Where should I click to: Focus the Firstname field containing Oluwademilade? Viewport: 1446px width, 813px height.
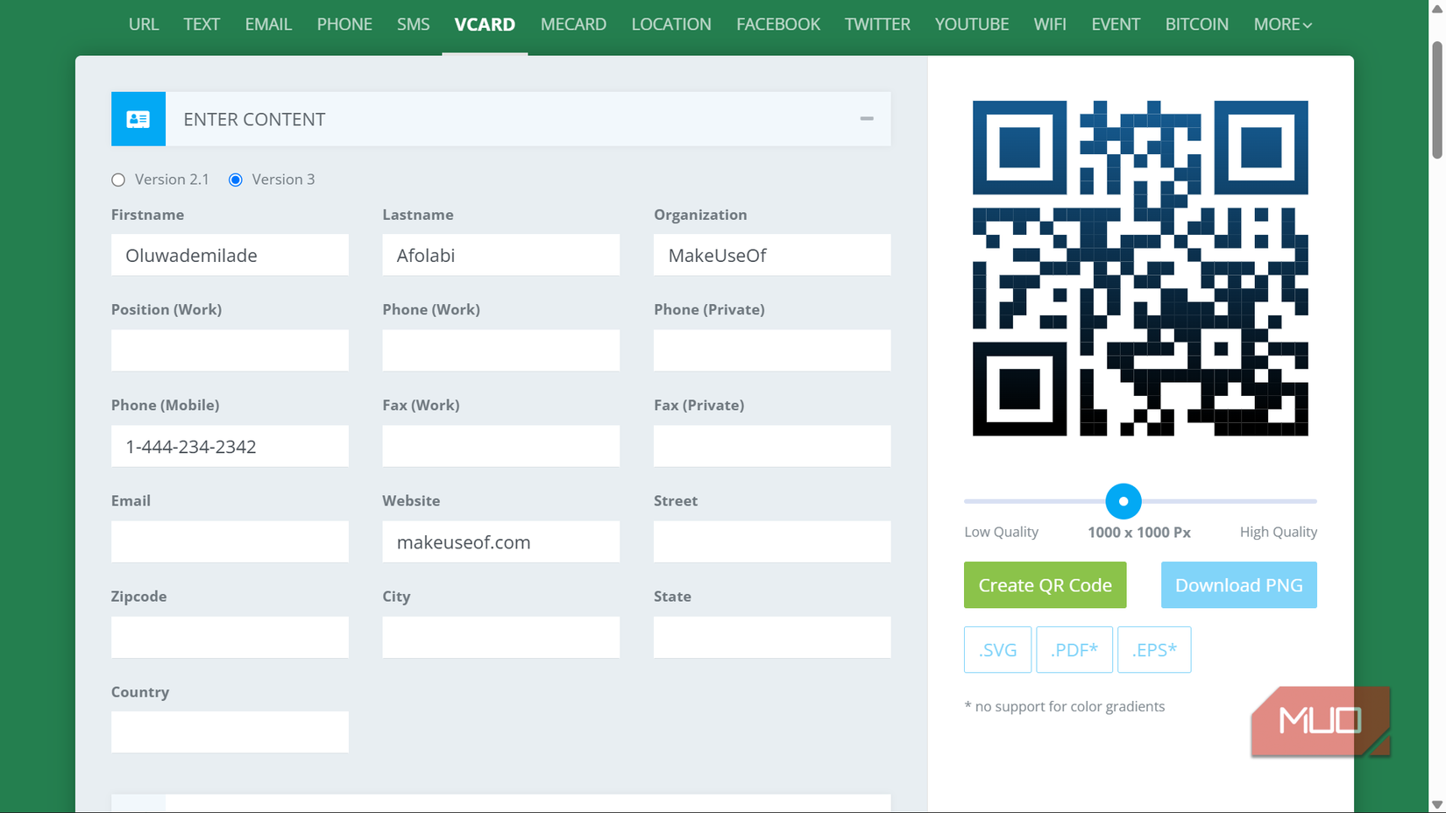point(230,255)
